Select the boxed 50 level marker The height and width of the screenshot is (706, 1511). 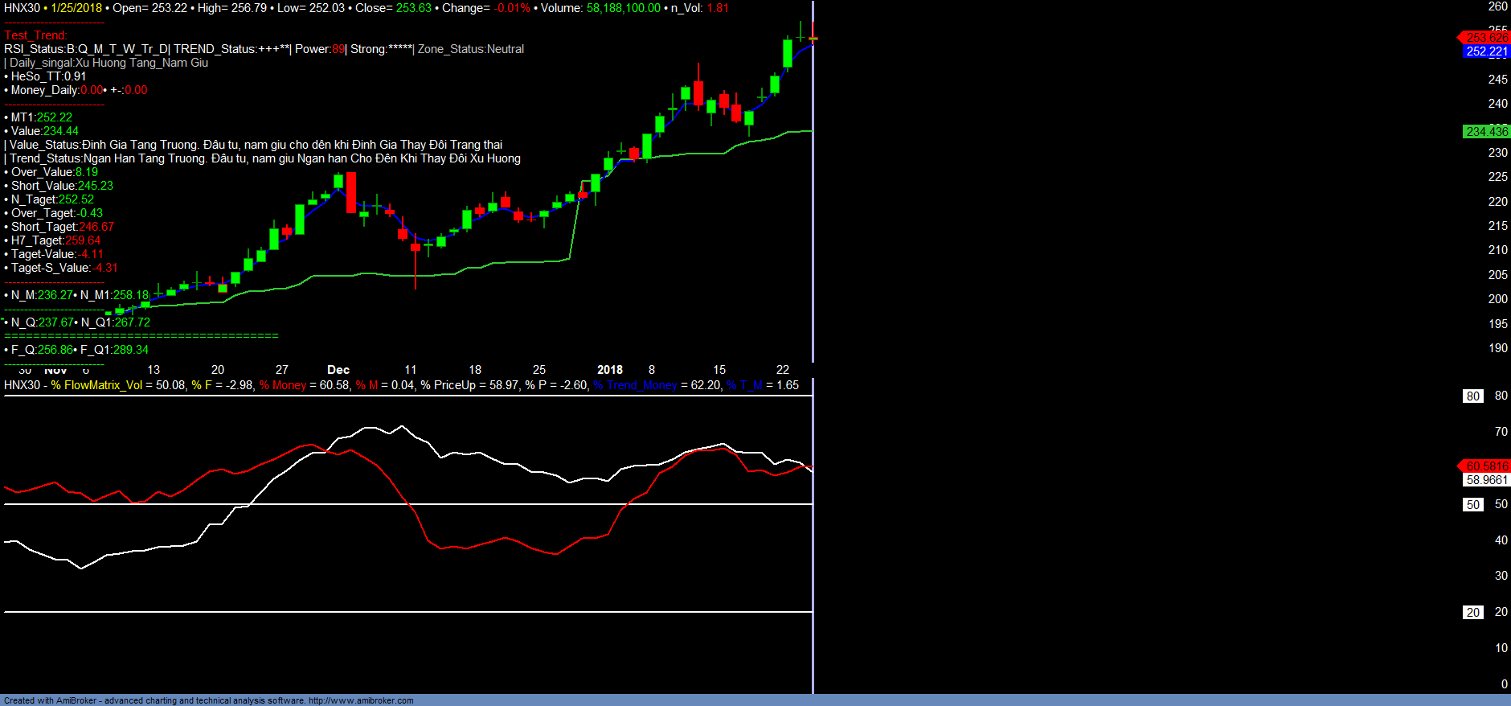pyautogui.click(x=1472, y=505)
